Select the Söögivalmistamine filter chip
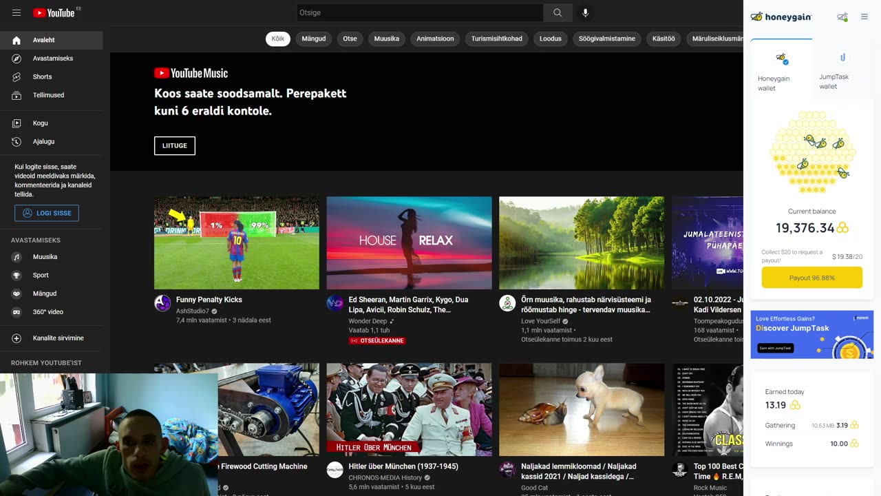Screen dimensions: 881x496 (x=607, y=39)
